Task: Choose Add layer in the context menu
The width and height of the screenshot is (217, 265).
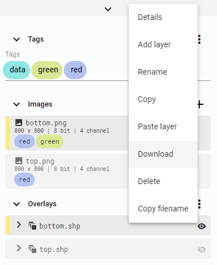Action: click(x=163, y=44)
